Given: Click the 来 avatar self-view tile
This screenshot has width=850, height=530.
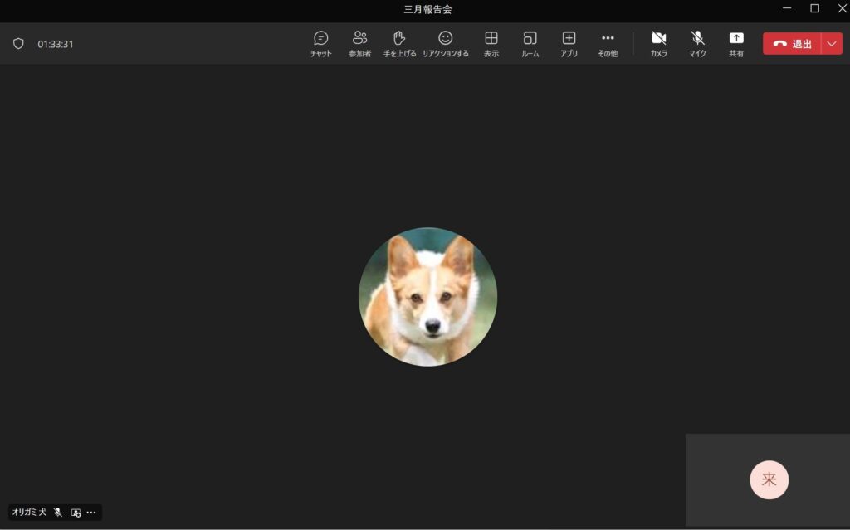Looking at the screenshot, I should coord(769,479).
